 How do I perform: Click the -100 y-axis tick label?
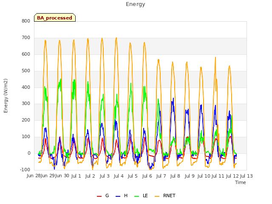click(25, 170)
